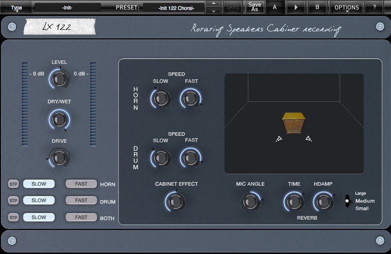391x254 pixels.
Task: Click the right microphone icon in room view
Action: pos(309,139)
